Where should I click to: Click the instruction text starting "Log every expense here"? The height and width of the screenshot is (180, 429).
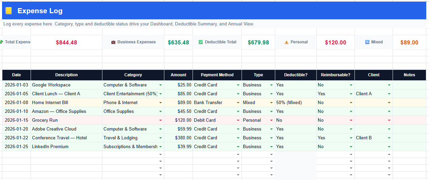129,24
